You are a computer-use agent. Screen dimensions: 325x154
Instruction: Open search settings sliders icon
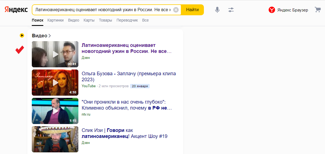click(231, 10)
